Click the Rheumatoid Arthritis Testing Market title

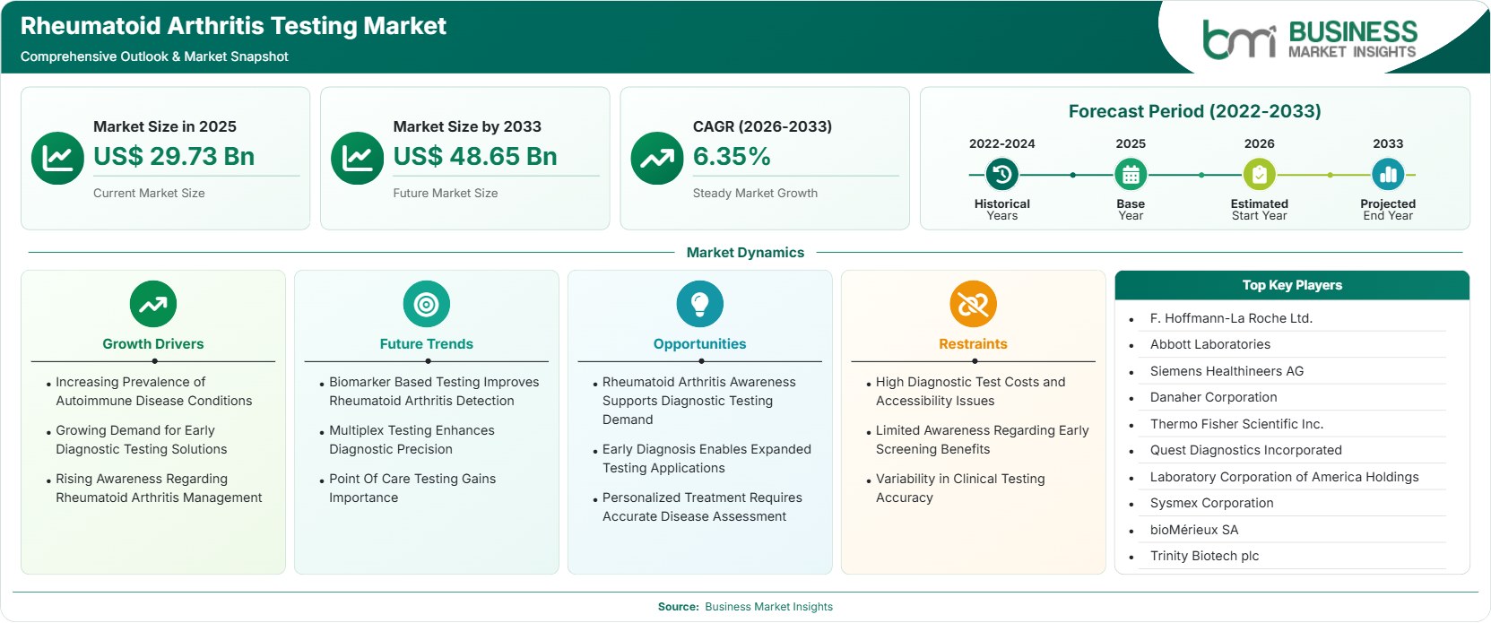233,26
